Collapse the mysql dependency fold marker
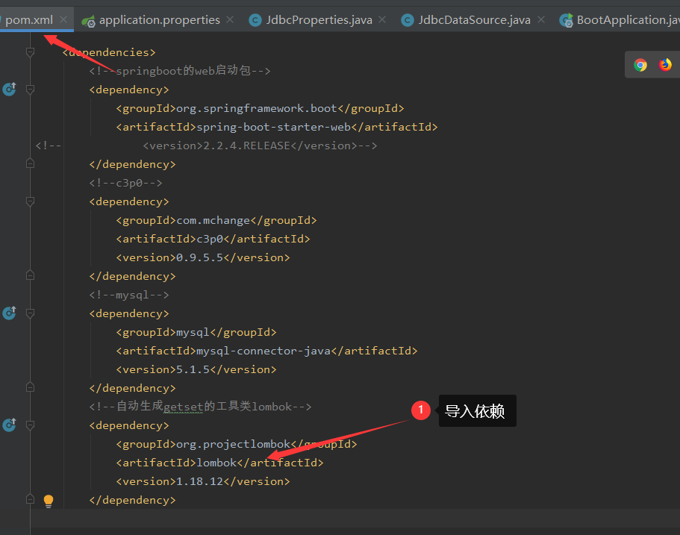This screenshot has height=535, width=680. [30, 313]
